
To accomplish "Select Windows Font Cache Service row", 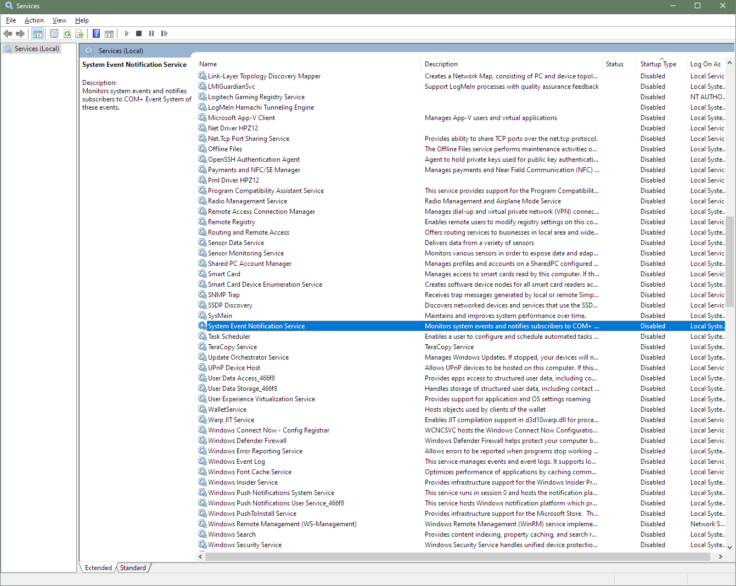I will [x=461, y=472].
